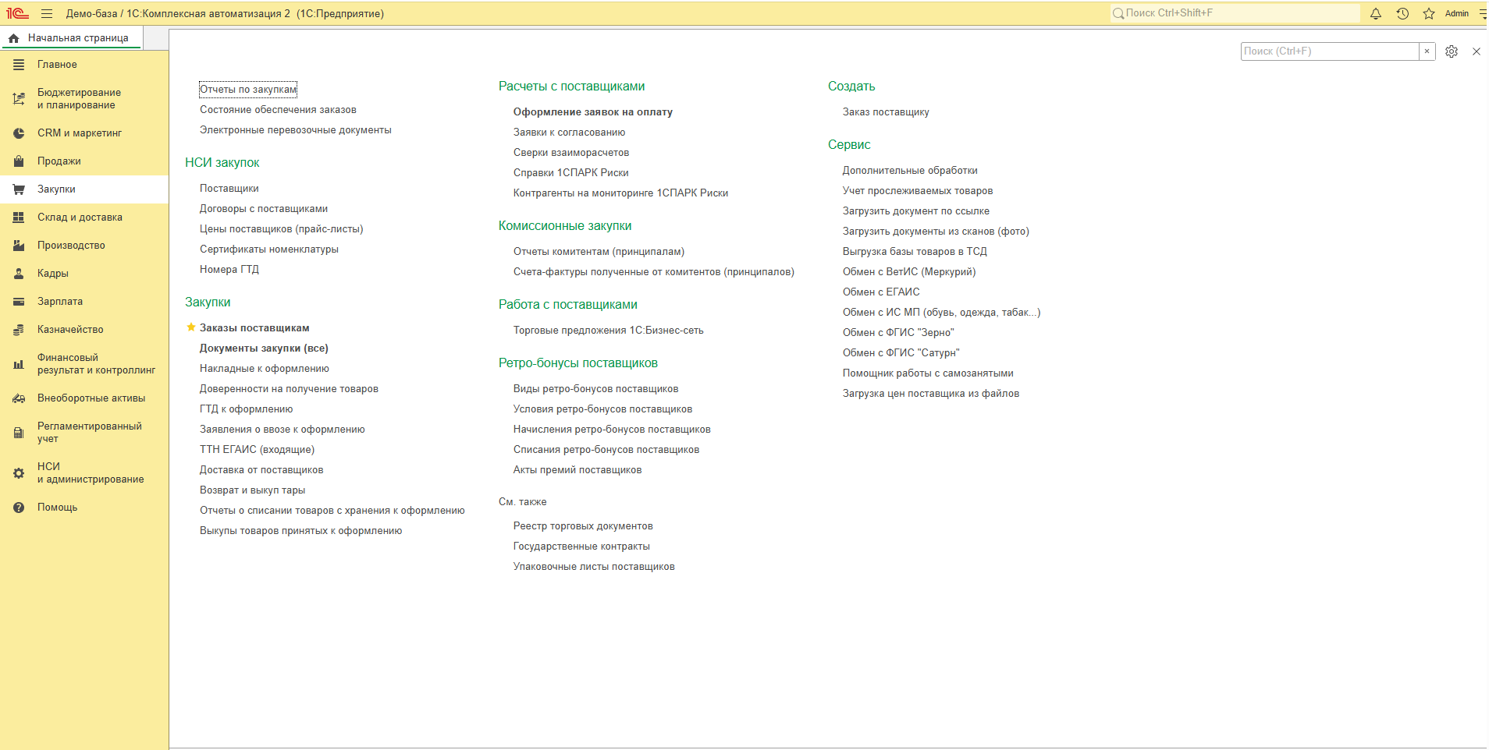Open the hamburger main menu icon

[x=47, y=13]
